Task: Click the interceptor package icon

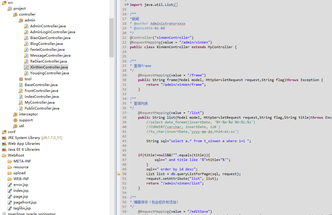Action: (x=15, y=115)
